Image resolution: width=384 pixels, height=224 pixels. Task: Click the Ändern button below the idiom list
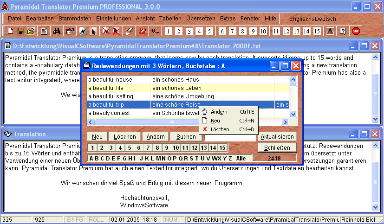click(156, 137)
